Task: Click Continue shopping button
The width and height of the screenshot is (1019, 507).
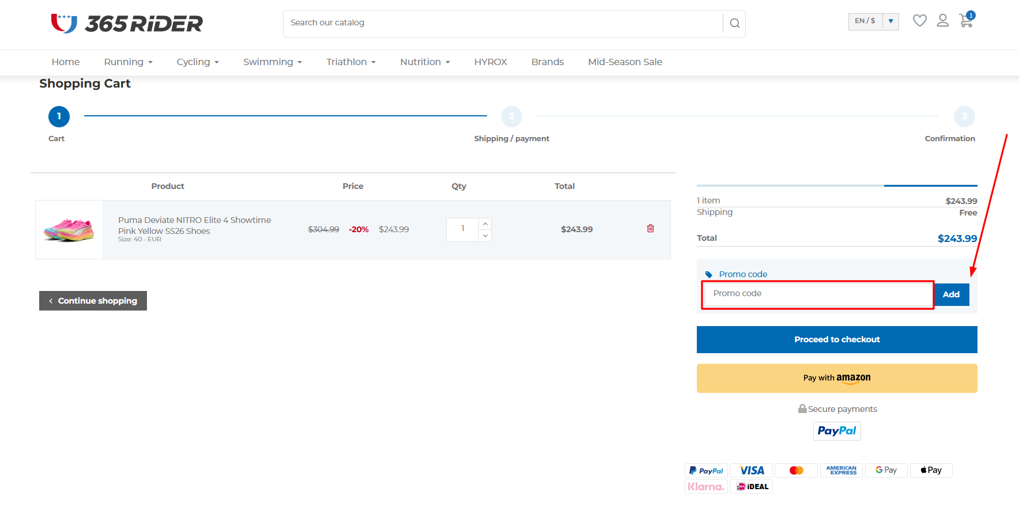Action: (x=93, y=301)
